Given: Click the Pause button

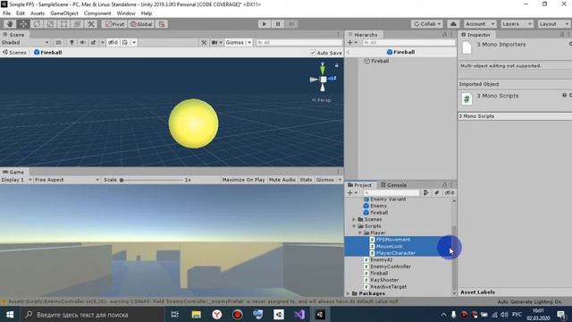Looking at the screenshot, I should click(x=278, y=24).
